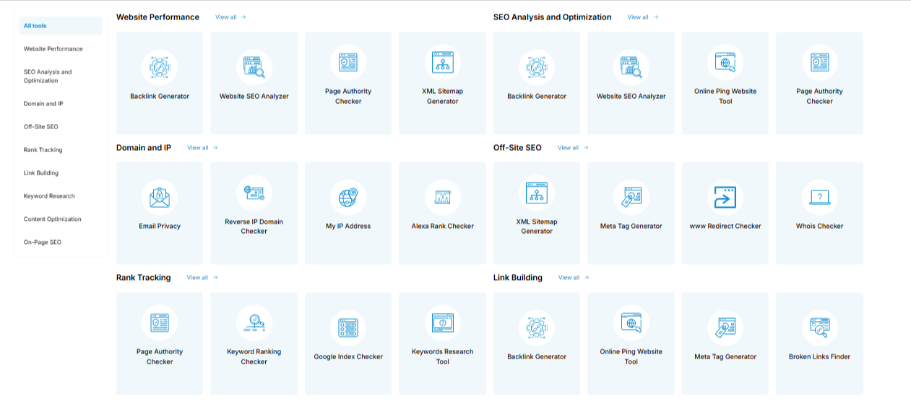Click the Broken Links Finder icon
The image size is (911, 404).
pyautogui.click(x=819, y=328)
